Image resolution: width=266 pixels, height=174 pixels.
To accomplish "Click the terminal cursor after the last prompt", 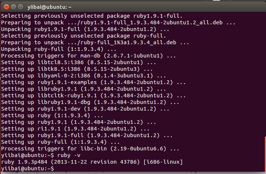I will pos(56,168).
